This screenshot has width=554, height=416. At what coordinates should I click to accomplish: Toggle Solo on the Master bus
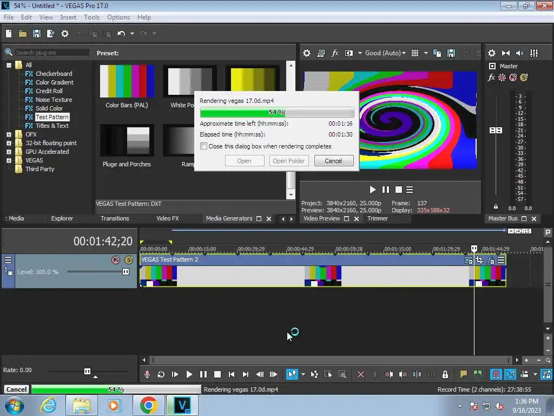pyautogui.click(x=524, y=77)
